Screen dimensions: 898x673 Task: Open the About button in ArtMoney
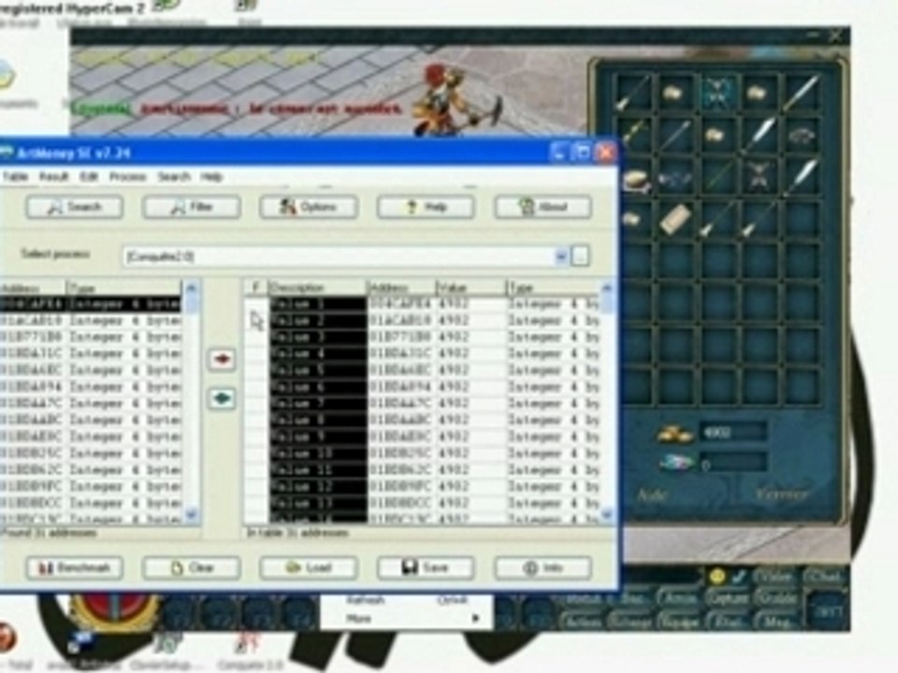tap(543, 208)
